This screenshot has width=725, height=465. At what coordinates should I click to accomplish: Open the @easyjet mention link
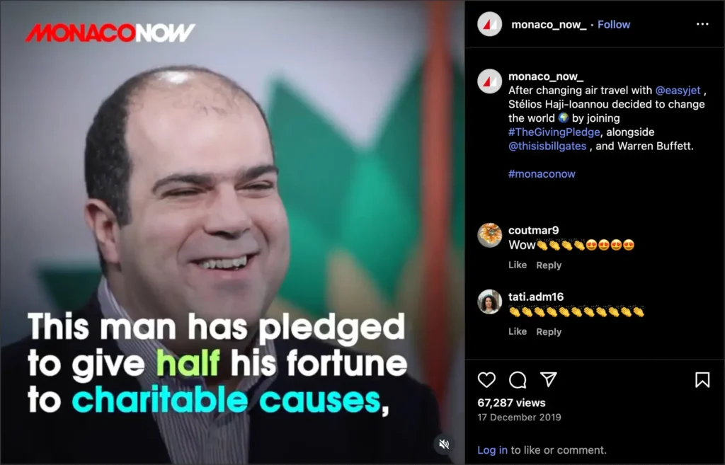(678, 90)
